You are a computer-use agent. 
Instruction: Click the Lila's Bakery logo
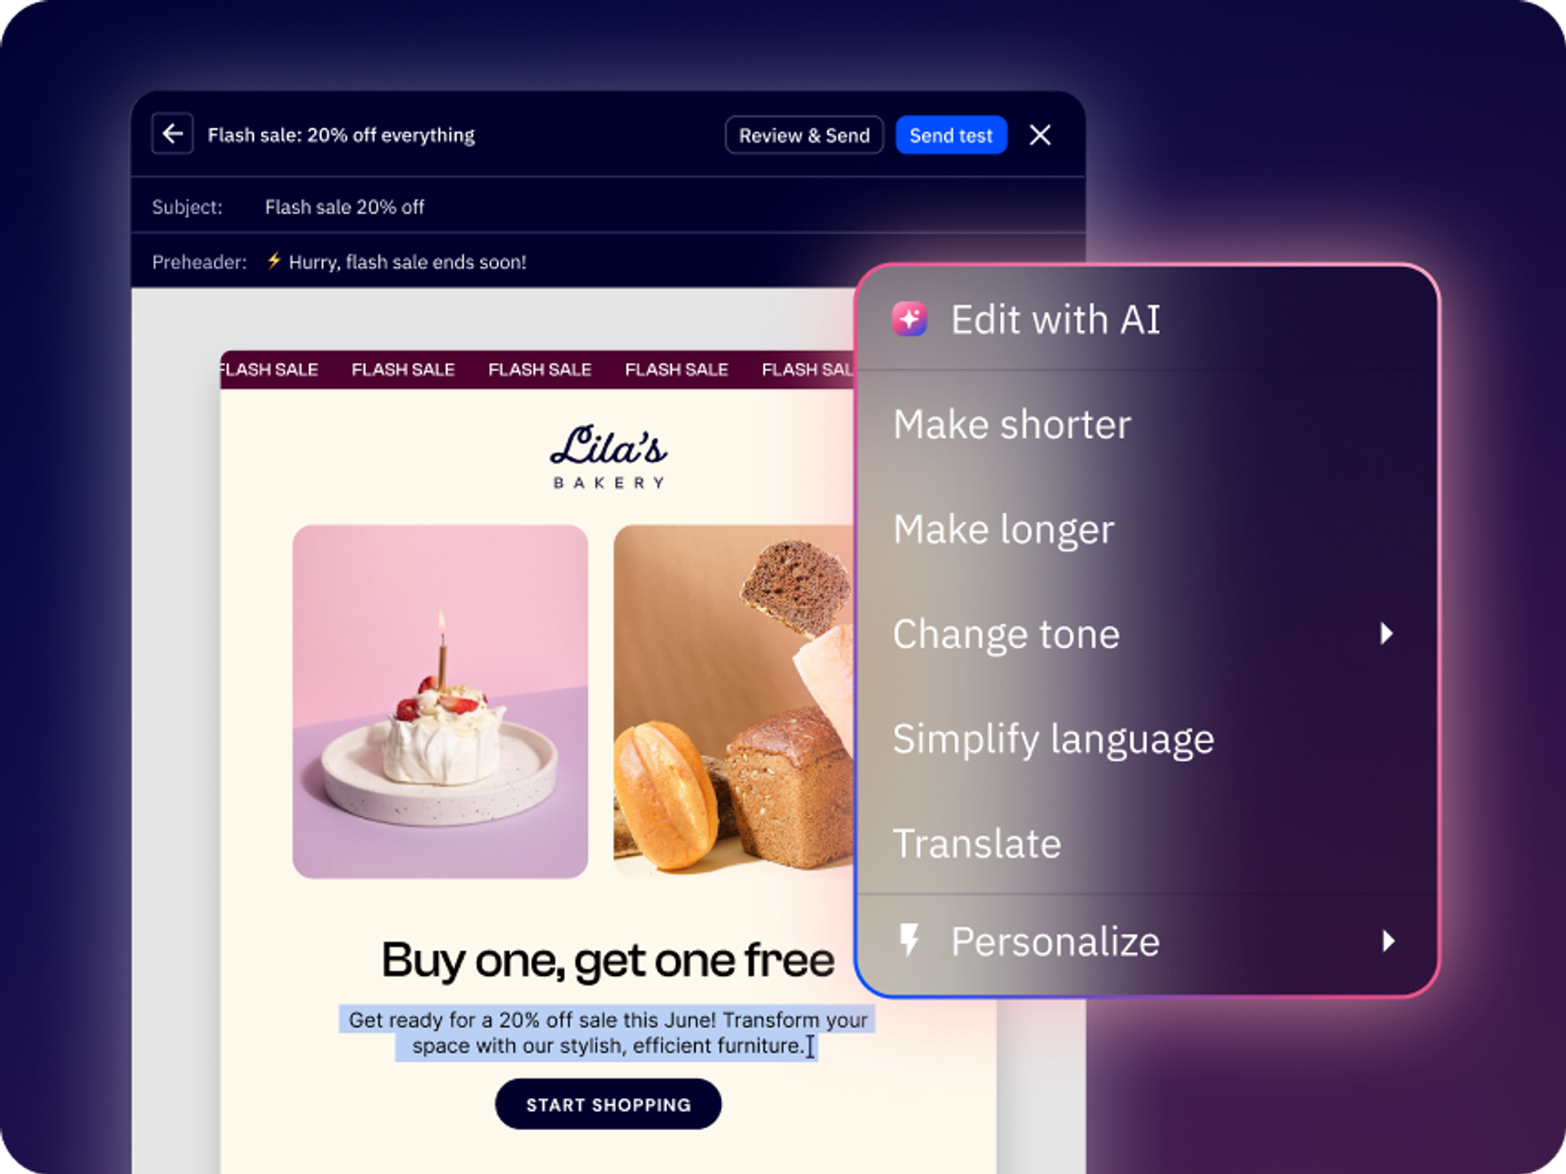tap(608, 457)
